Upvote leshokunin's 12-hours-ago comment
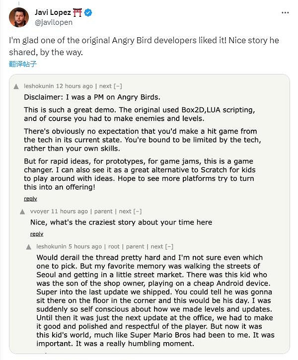298x360 pixels. pyautogui.click(x=18, y=86)
